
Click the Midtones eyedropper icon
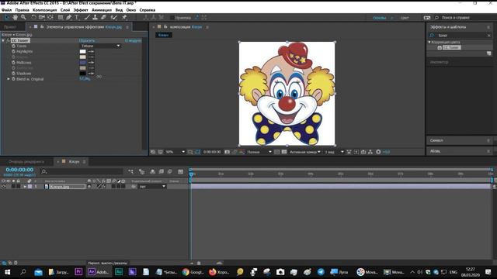click(x=92, y=63)
